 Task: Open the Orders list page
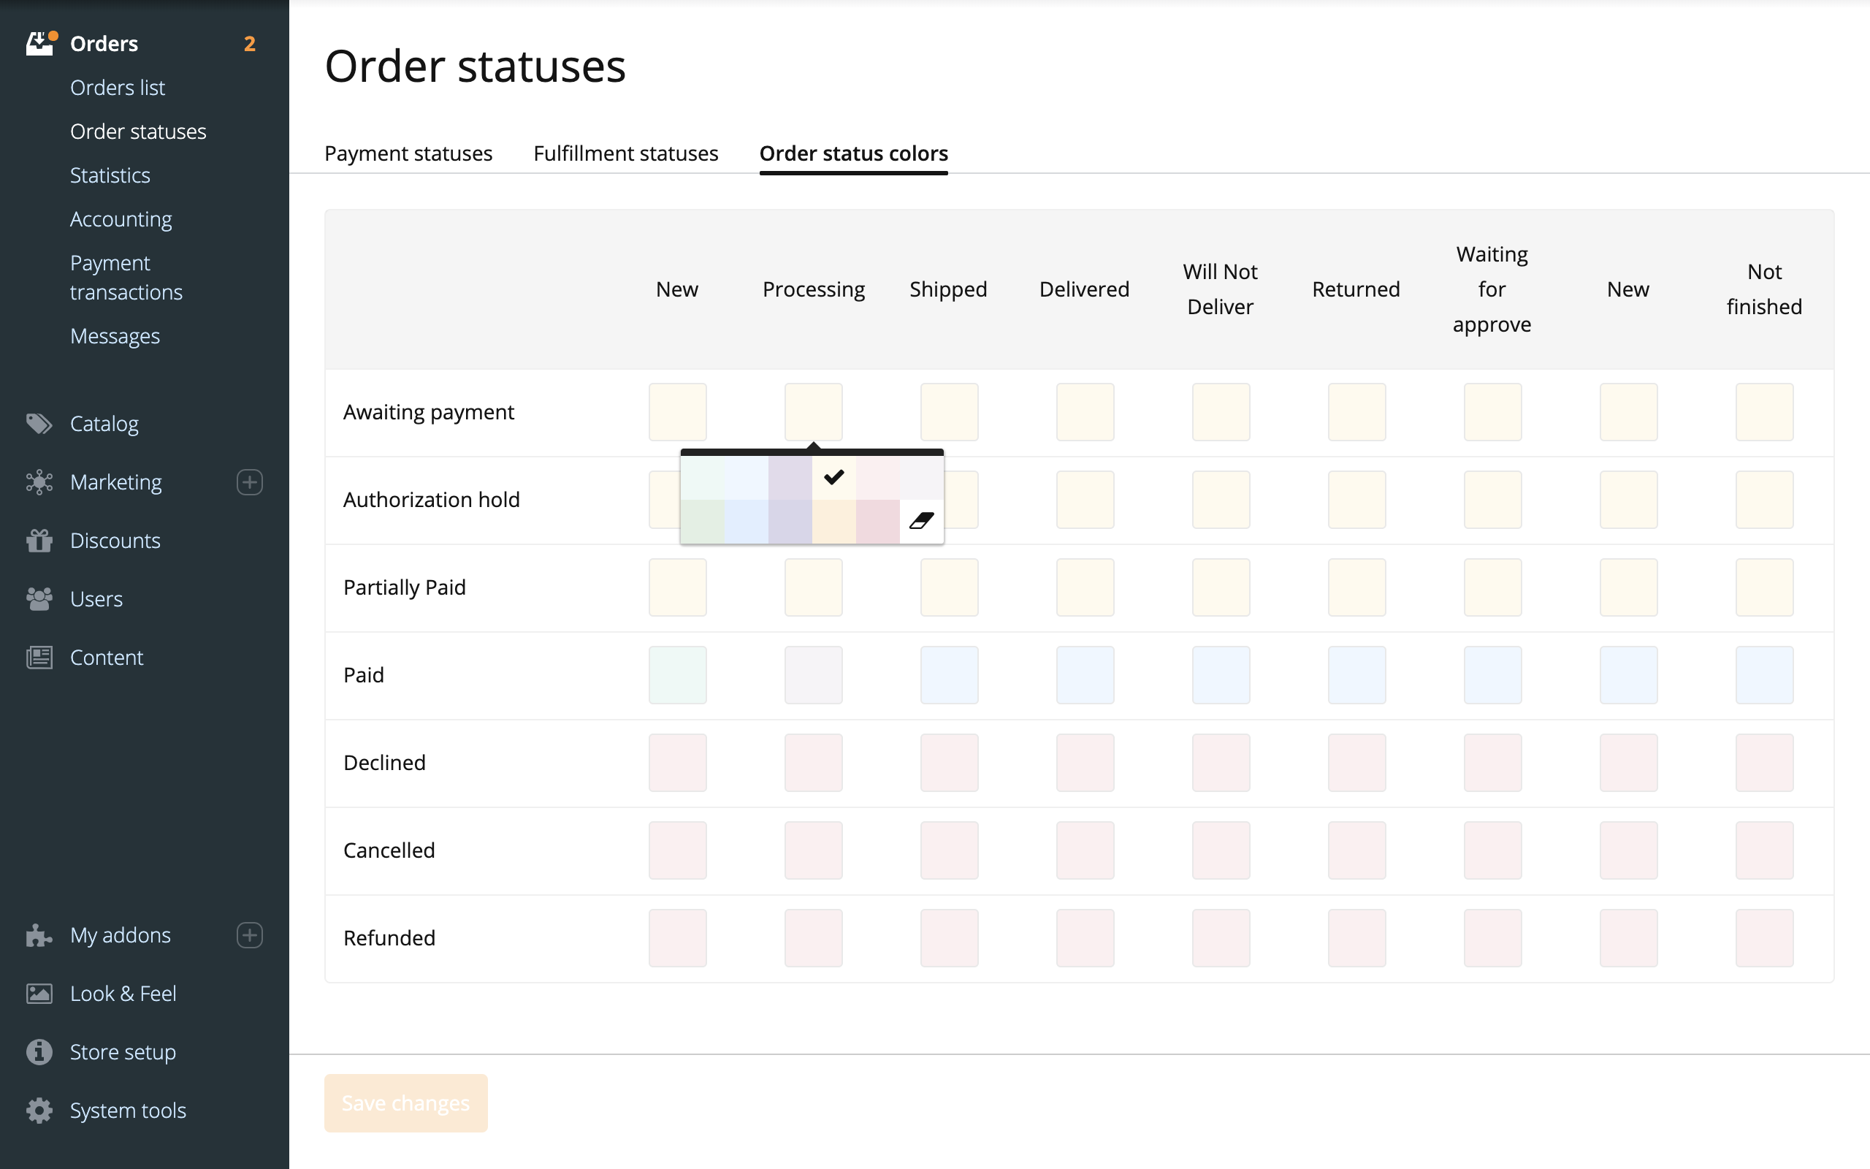tap(118, 88)
